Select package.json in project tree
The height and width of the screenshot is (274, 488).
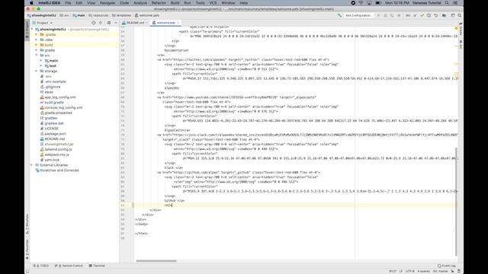[55, 134]
